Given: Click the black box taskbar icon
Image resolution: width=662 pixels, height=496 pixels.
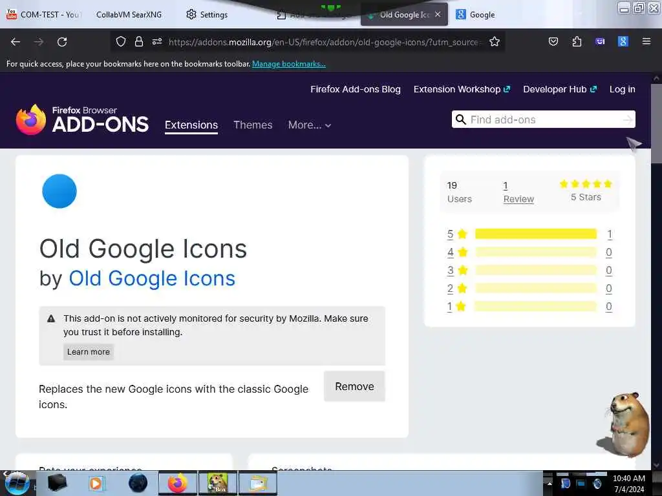Looking at the screenshot, I should click(x=57, y=483).
